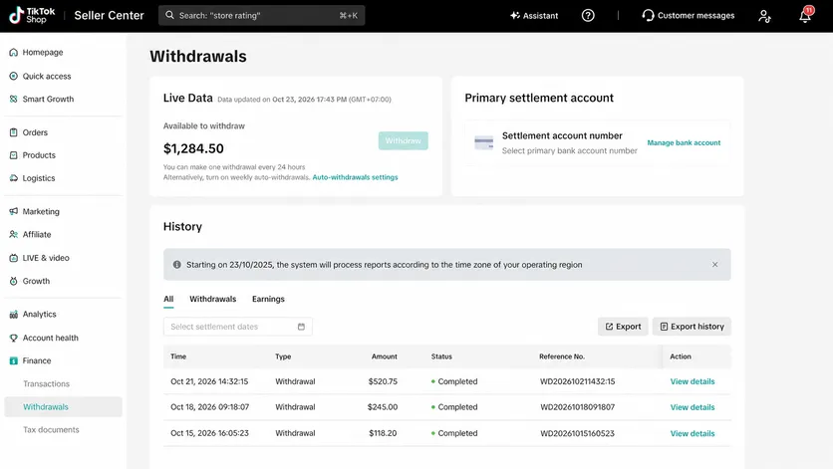This screenshot has height=469, width=833.
Task: Select the All history tab
Action: click(168, 299)
